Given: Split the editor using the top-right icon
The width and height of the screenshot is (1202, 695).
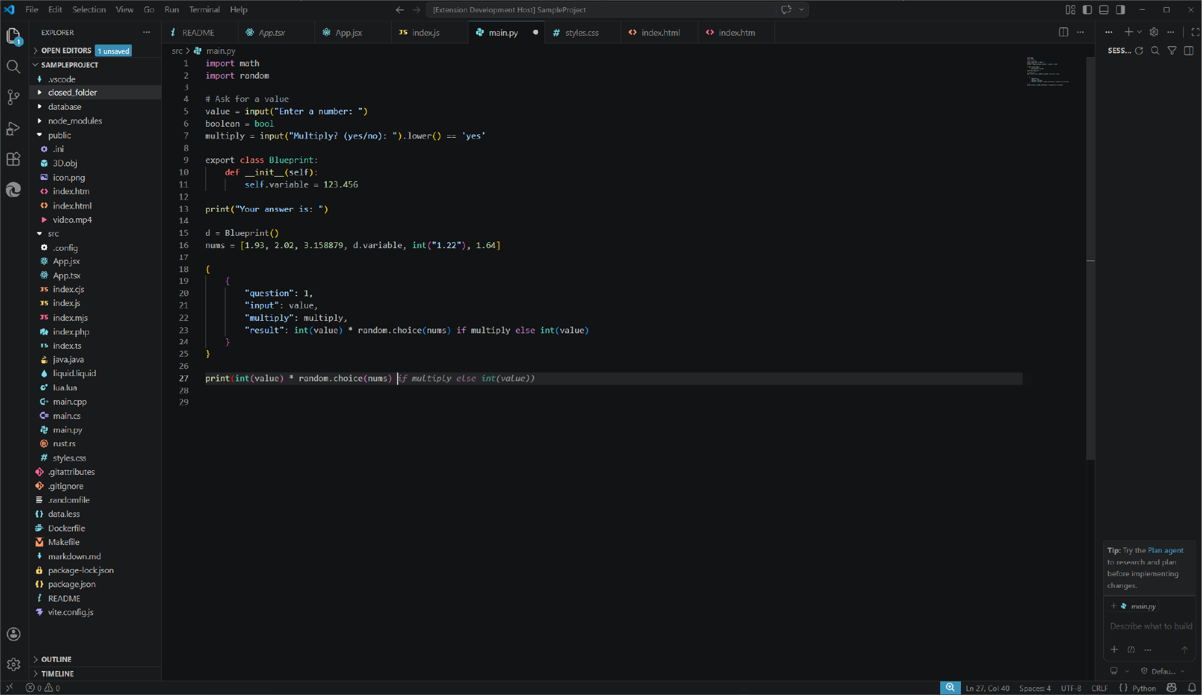Looking at the screenshot, I should [1062, 32].
